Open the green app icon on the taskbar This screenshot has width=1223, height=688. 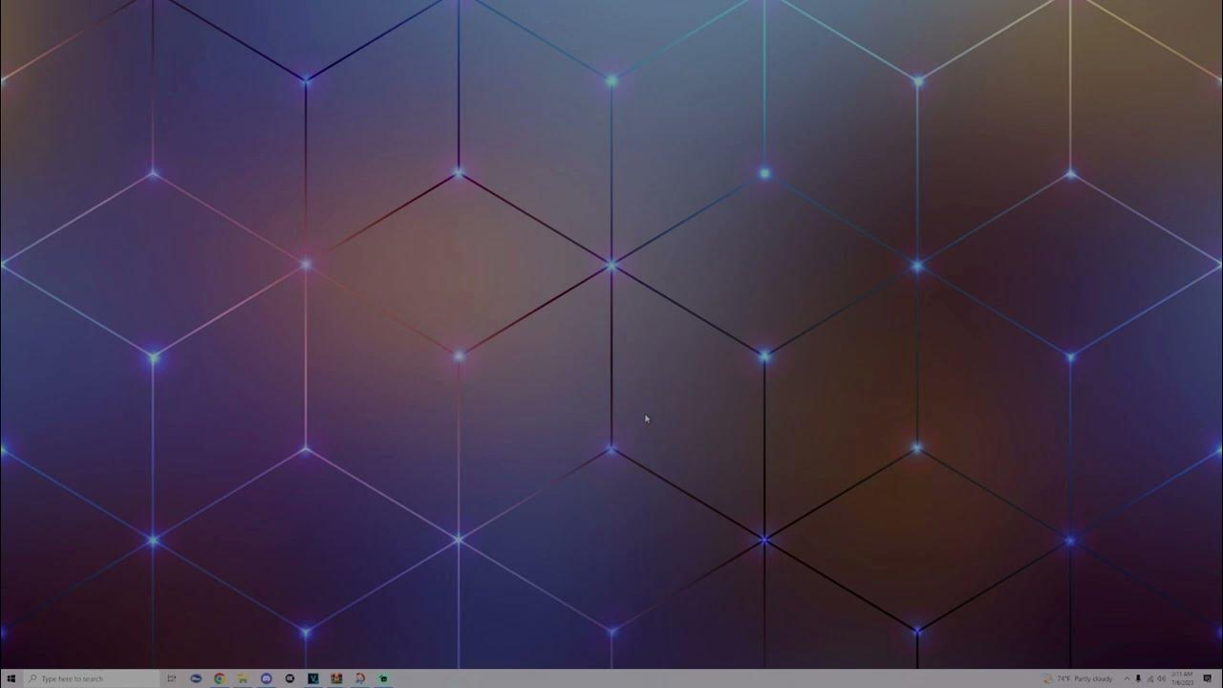tap(383, 678)
